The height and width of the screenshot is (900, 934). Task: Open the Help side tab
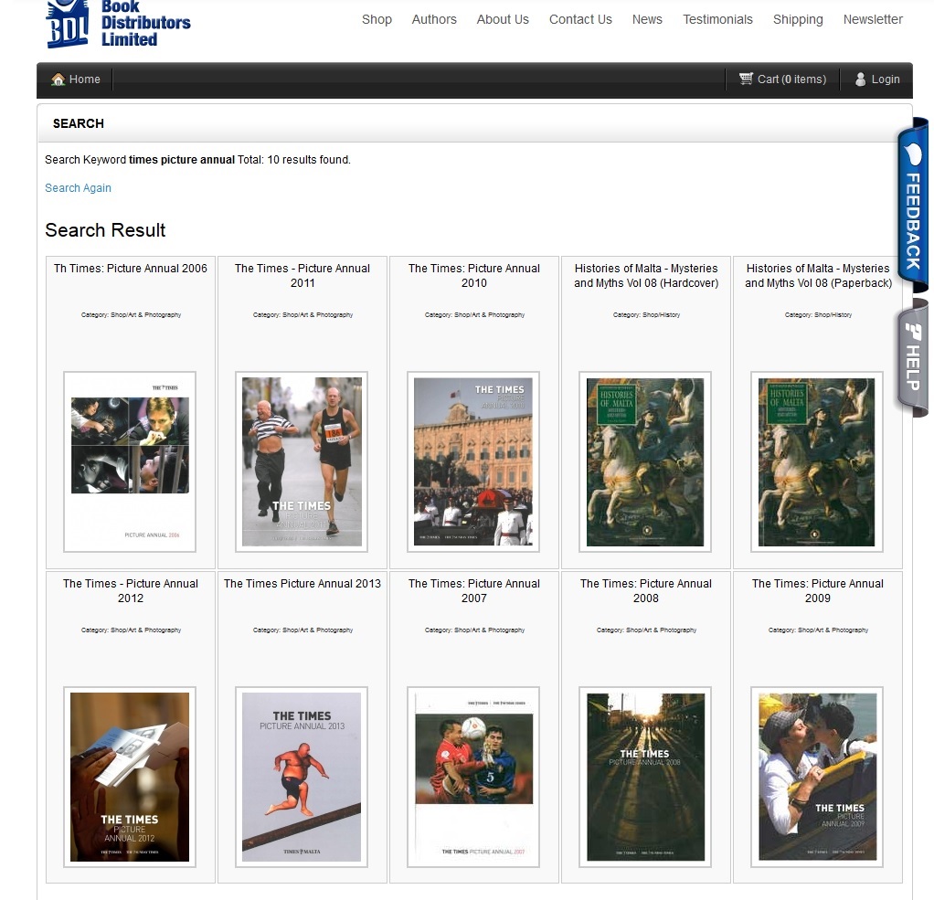[913, 356]
